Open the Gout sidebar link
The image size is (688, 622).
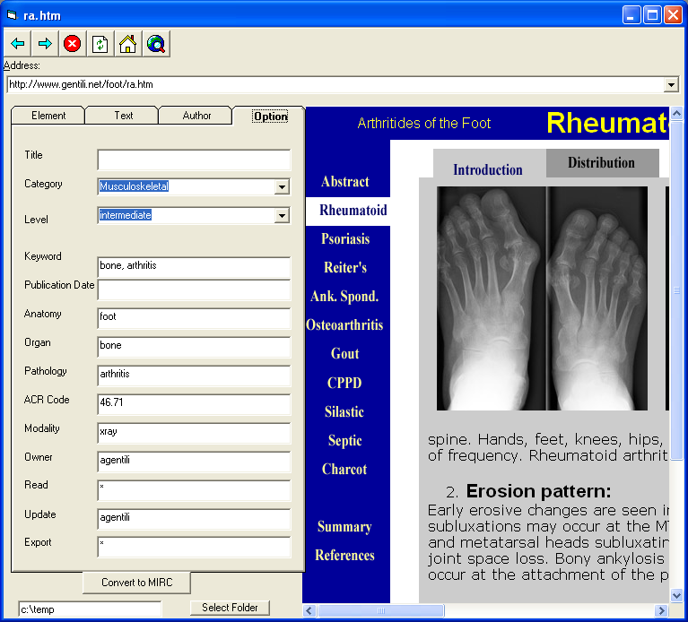(344, 354)
